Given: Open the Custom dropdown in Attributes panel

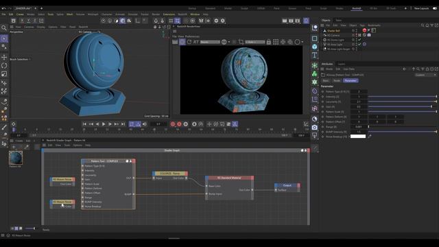Looking at the screenshot, I should tap(425, 75).
